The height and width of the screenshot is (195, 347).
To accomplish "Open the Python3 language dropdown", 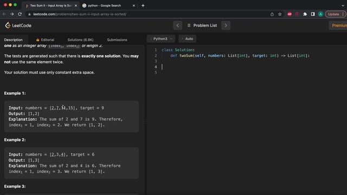I will 161,38.
